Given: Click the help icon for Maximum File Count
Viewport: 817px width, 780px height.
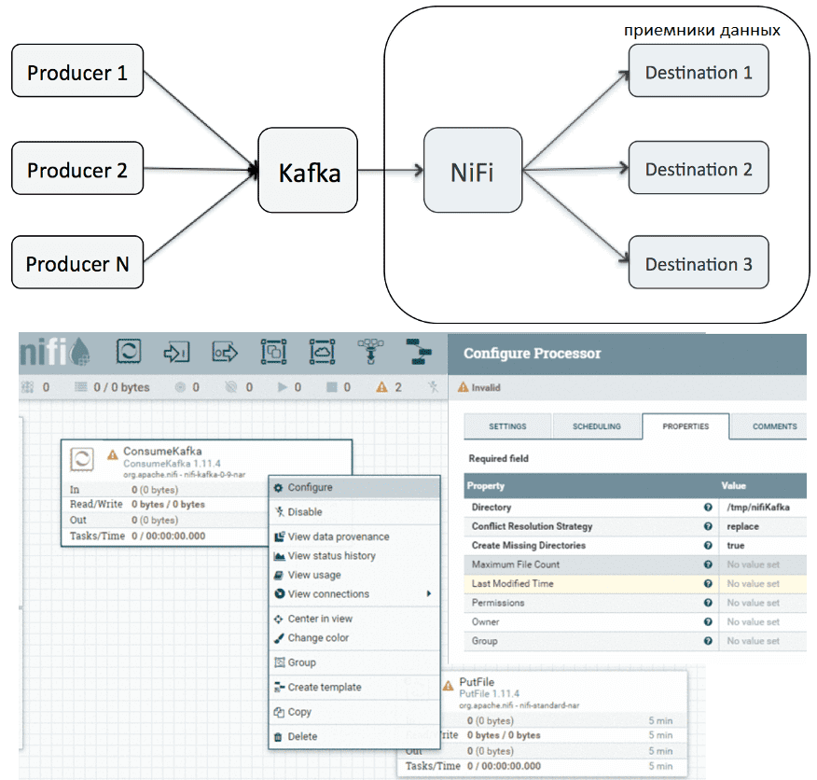Looking at the screenshot, I should tap(708, 564).
